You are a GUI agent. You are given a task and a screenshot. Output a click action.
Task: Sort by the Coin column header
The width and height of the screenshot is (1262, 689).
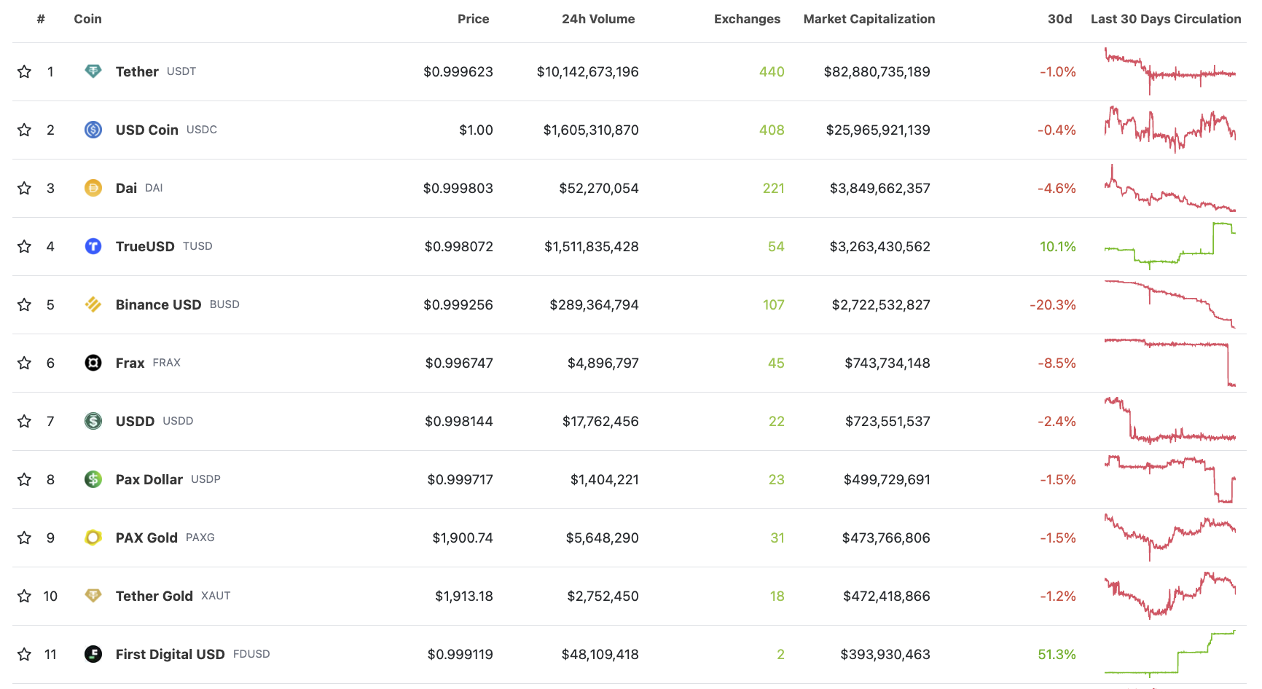(87, 19)
